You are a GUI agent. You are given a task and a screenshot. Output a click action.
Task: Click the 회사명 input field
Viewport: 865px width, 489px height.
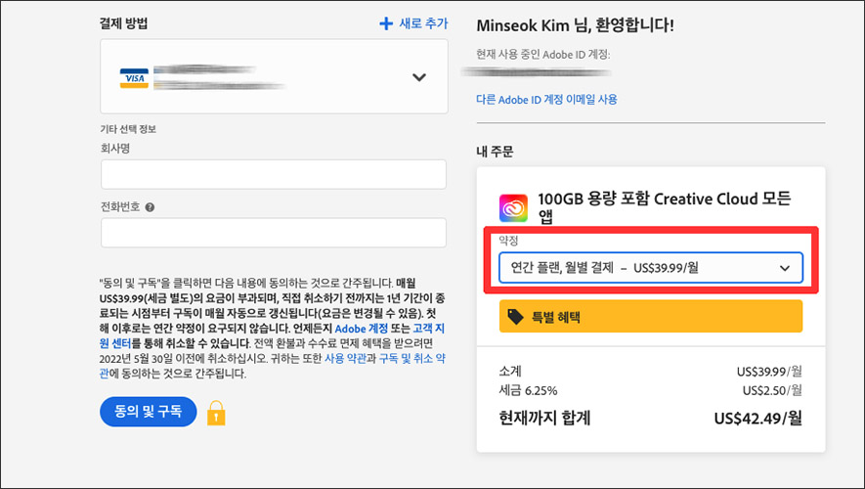pos(274,174)
